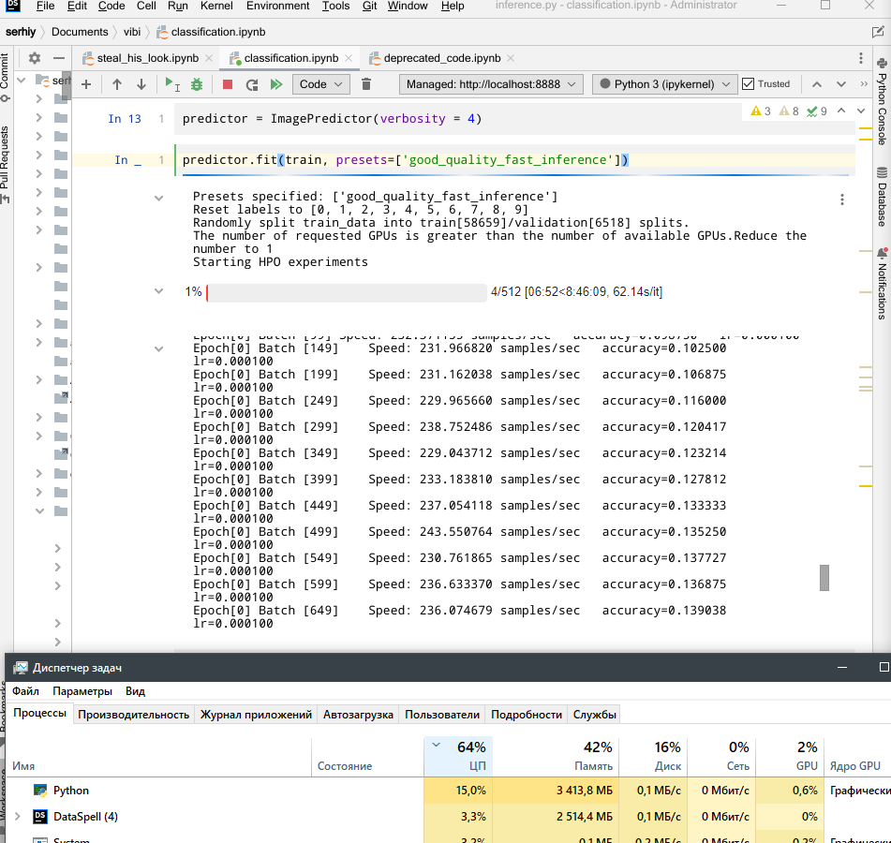Move the cell up with the up arrow
The image size is (891, 843).
(117, 84)
